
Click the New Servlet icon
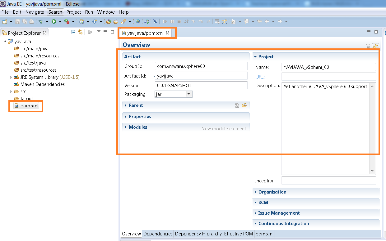pos(95,21)
